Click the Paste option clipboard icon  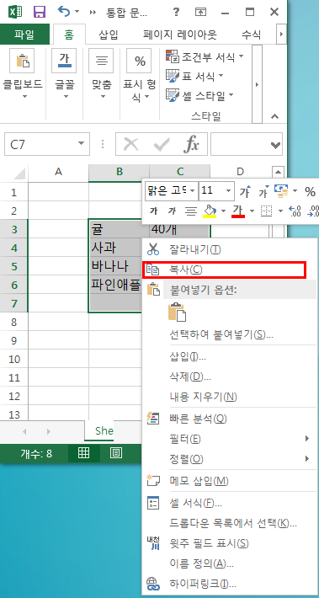point(178,312)
